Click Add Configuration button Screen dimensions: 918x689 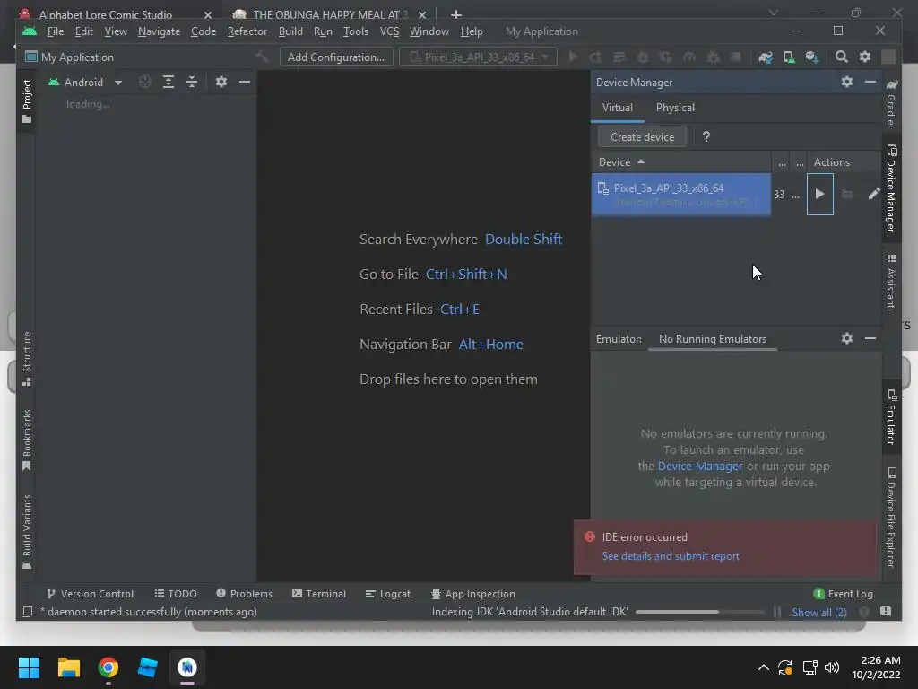pyautogui.click(x=336, y=57)
